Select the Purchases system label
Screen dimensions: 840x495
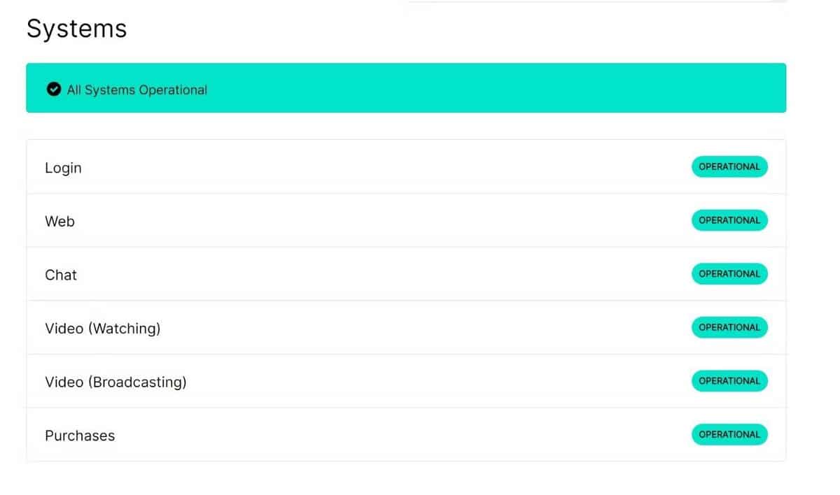(x=80, y=436)
